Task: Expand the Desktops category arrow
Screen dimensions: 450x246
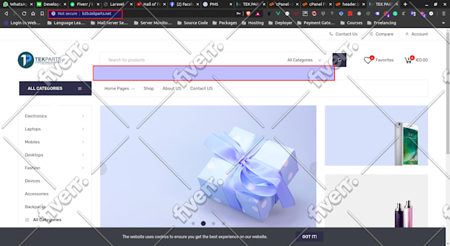Action: [83, 154]
